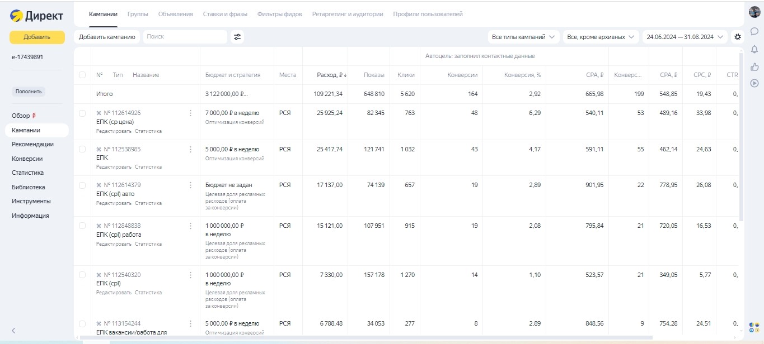Screen dimensions: 764x344
Task: Open the date range 24.06.2024 — 31.08.2024 picker
Action: (x=685, y=37)
